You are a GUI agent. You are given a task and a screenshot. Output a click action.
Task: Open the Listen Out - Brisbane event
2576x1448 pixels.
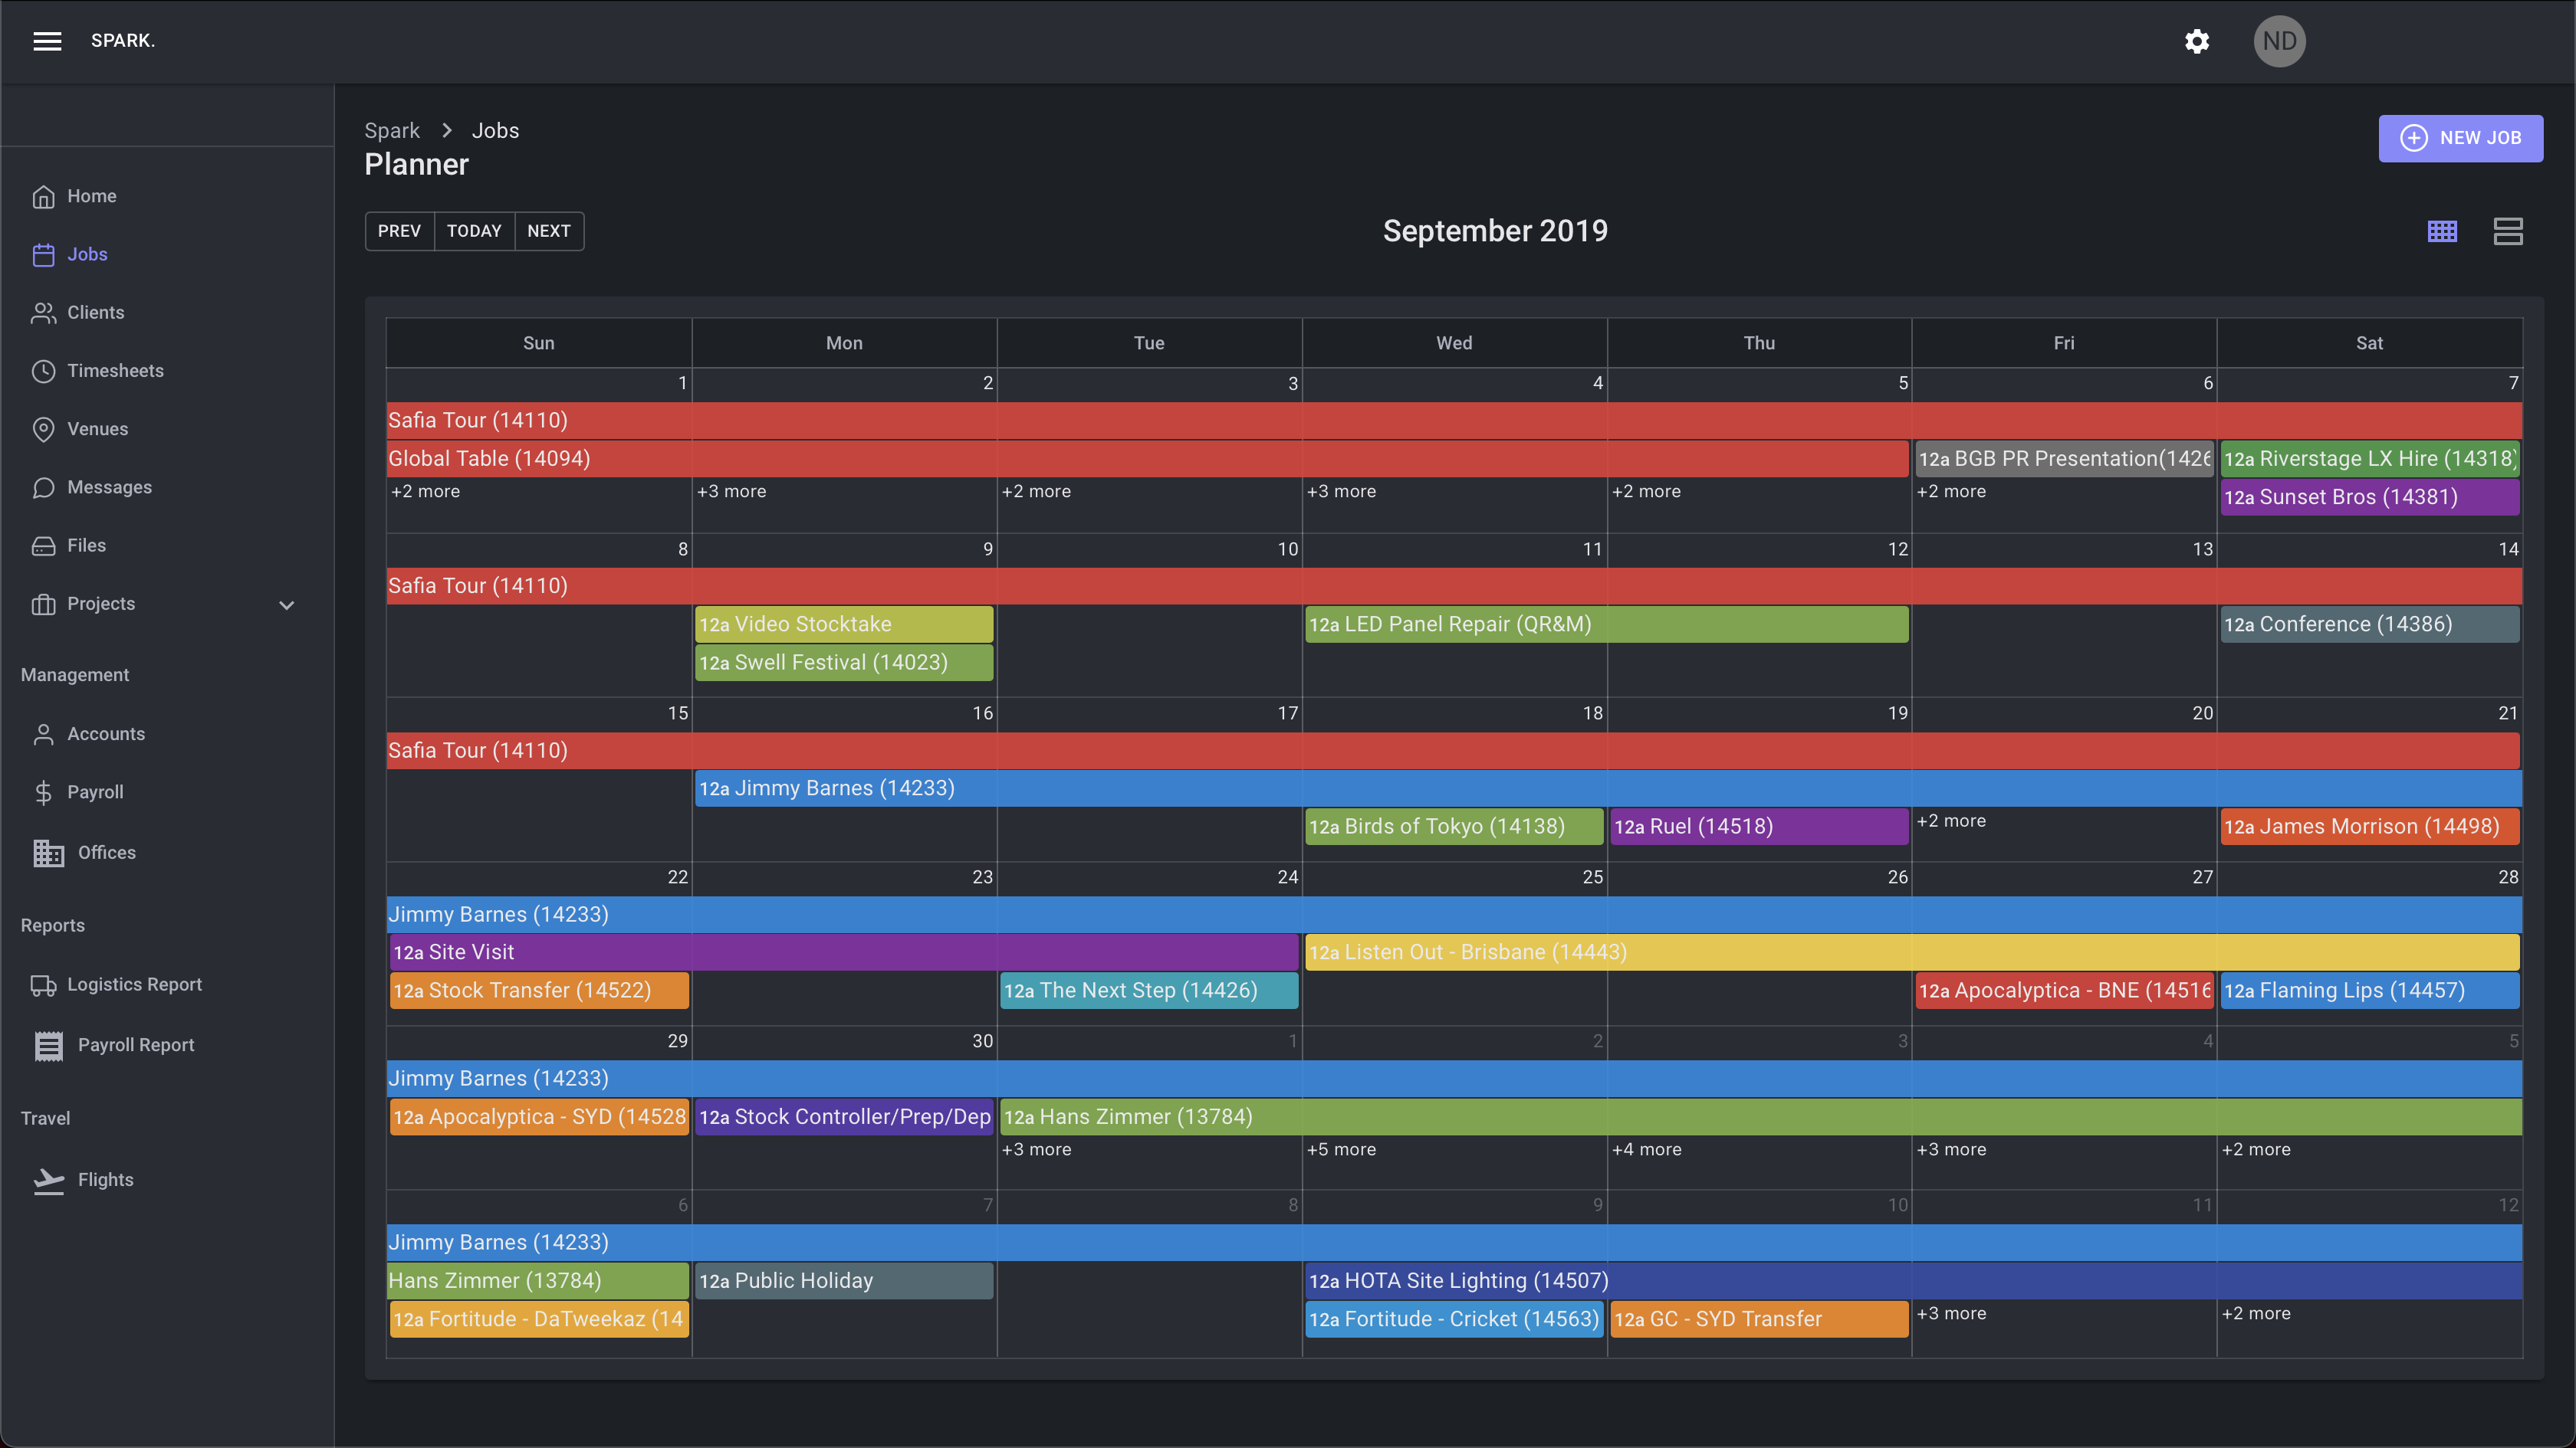1466,952
